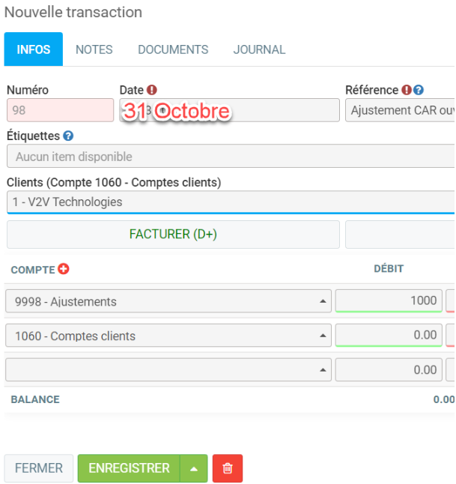Screen dimensions: 456x484
Task: Click the red trash delete button
Action: tap(227, 468)
